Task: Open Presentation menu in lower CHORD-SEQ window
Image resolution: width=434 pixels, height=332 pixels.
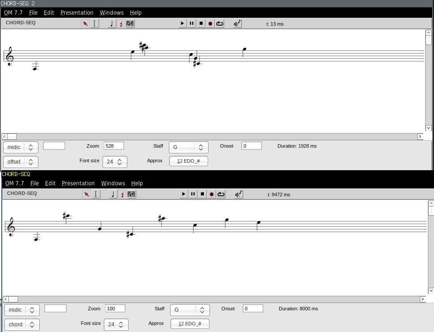Action: click(78, 183)
